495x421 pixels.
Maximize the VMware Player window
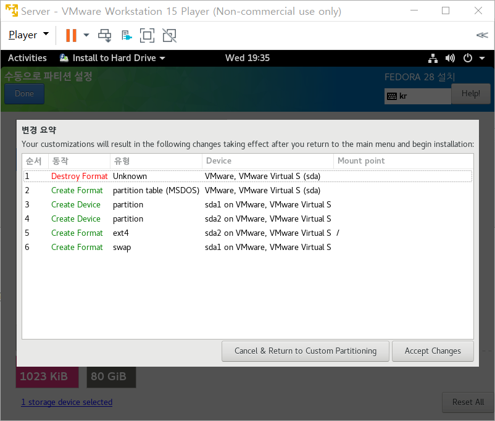(446, 10)
